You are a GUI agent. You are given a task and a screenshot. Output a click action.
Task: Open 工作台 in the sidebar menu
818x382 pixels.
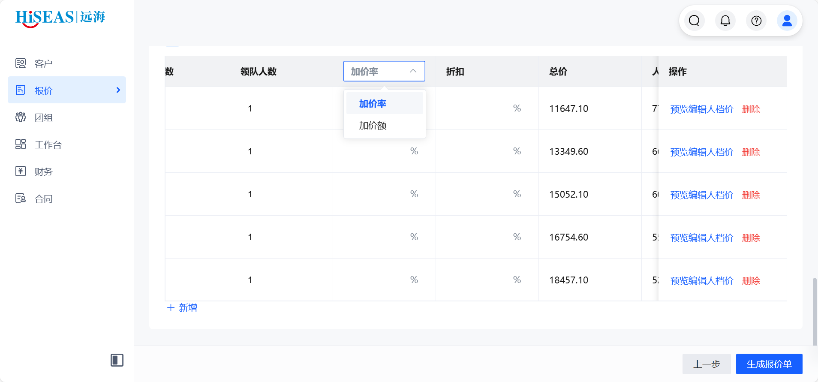point(67,144)
